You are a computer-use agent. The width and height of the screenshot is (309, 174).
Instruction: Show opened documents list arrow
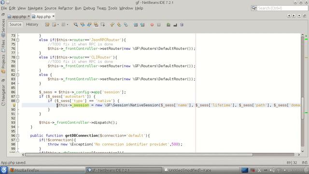tap(299, 15)
